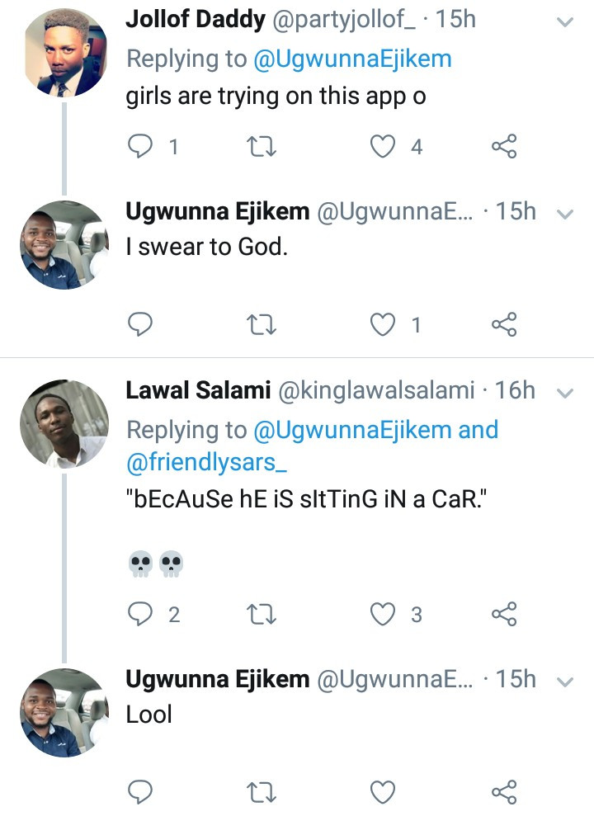Reply to Jollof Daddy's tweet
594x816 pixels.
coord(142,147)
